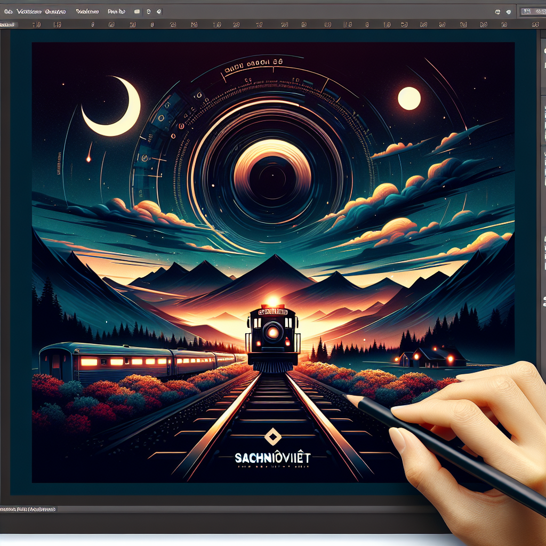The image size is (546, 546).
Task: Click the round full moon in the artwork
Action: [x=409, y=99]
